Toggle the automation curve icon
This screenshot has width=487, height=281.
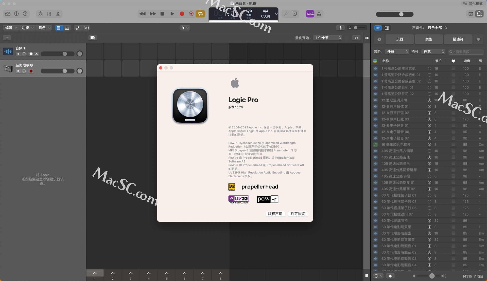click(78, 28)
